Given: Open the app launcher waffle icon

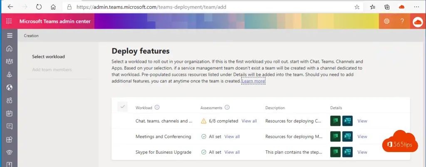Looking at the screenshot, I should 9,22.
